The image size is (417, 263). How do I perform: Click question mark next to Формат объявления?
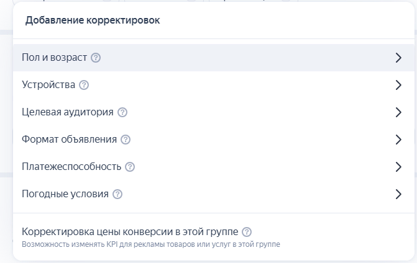(x=126, y=140)
